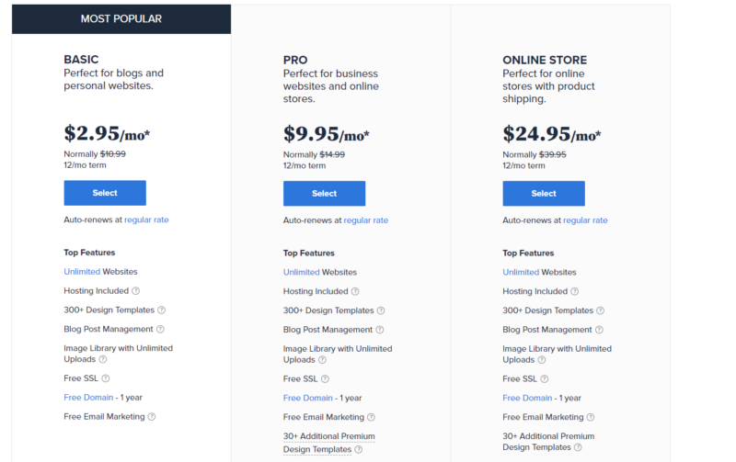This screenshot has height=462, width=736.
Task: Click help icon beside BASIC Hosting Included
Action: click(136, 291)
